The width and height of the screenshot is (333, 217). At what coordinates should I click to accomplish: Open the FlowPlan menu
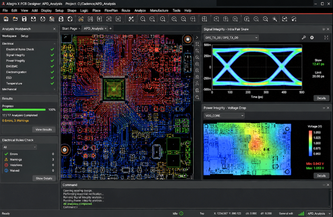click(111, 10)
